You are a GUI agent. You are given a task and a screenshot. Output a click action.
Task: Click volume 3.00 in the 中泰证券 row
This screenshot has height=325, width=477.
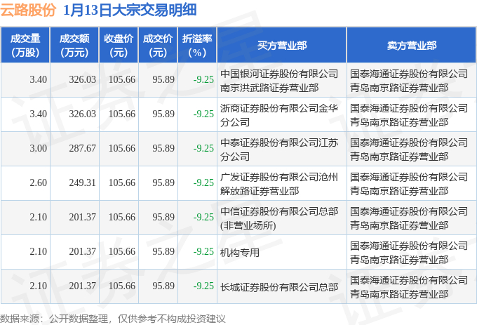pos(39,148)
